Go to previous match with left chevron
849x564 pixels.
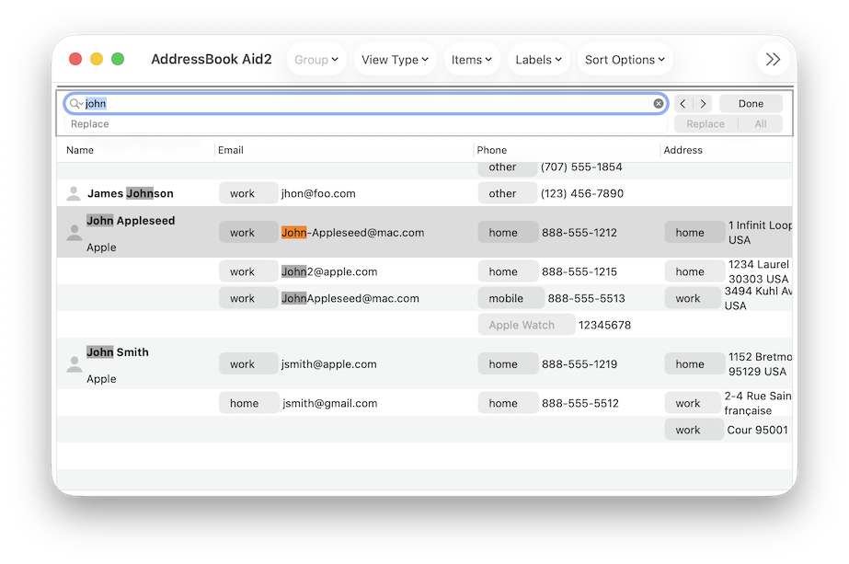pos(683,103)
